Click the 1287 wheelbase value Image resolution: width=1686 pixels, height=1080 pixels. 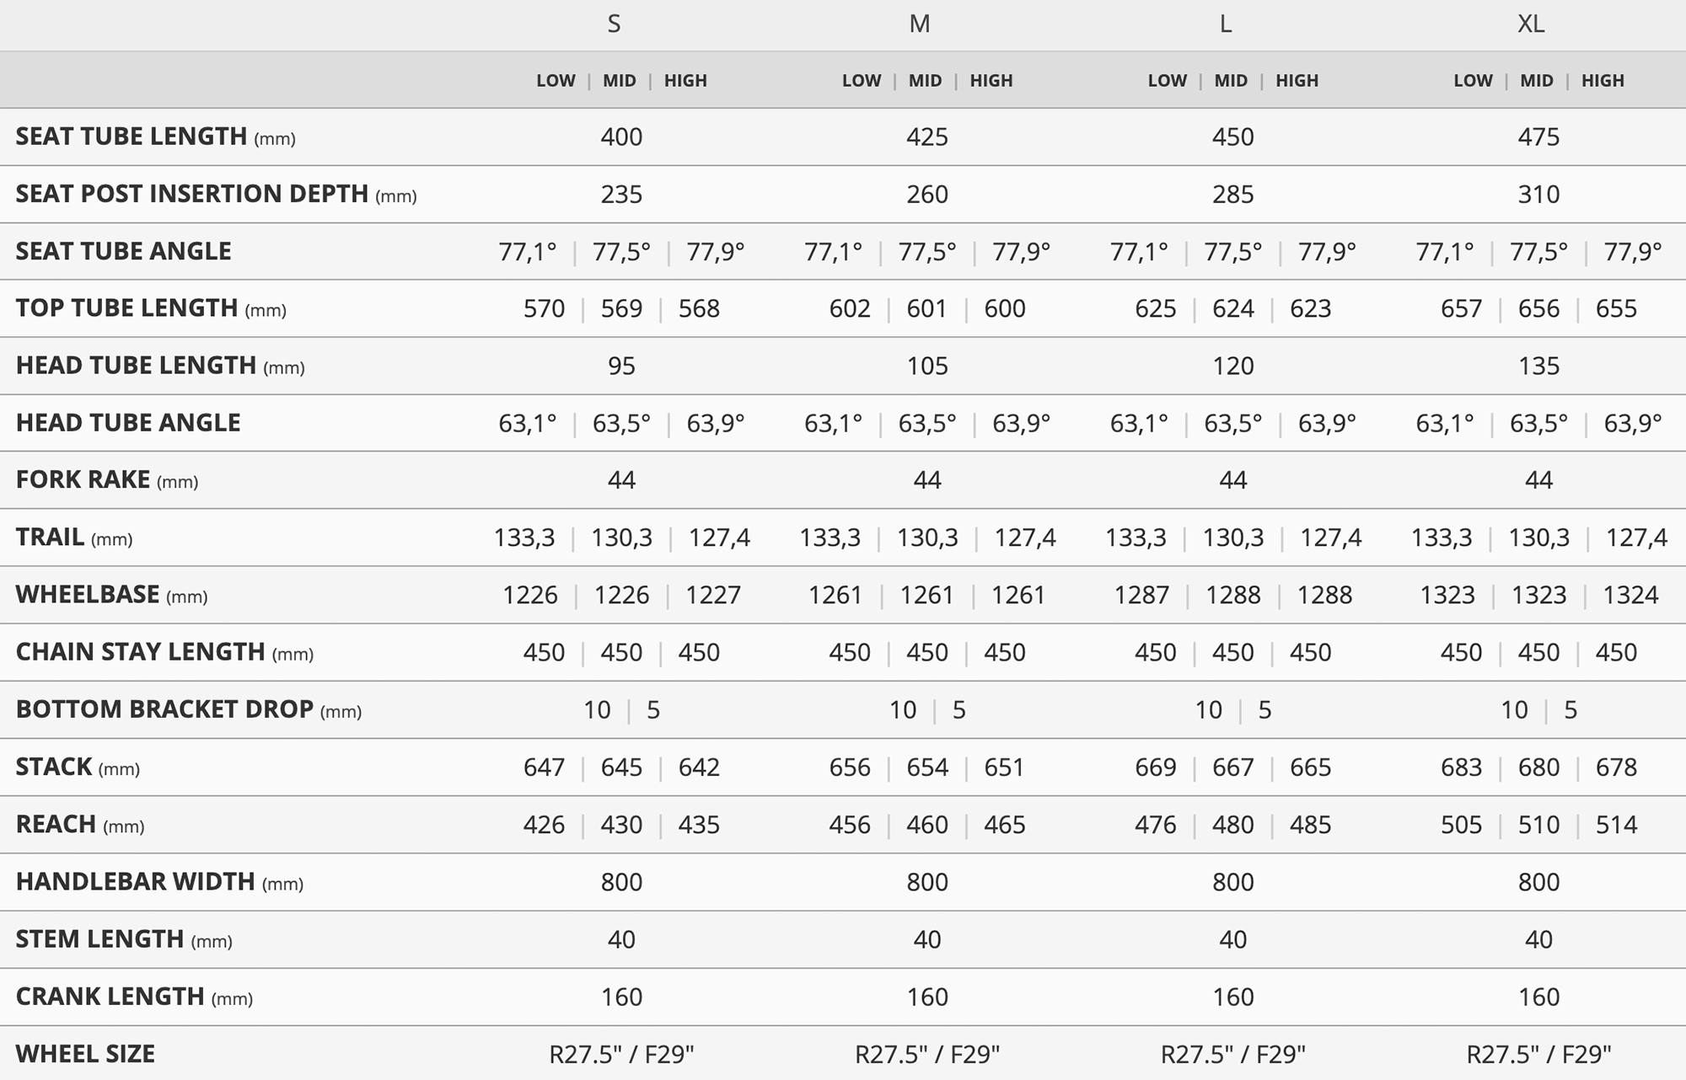pyautogui.click(x=1141, y=595)
